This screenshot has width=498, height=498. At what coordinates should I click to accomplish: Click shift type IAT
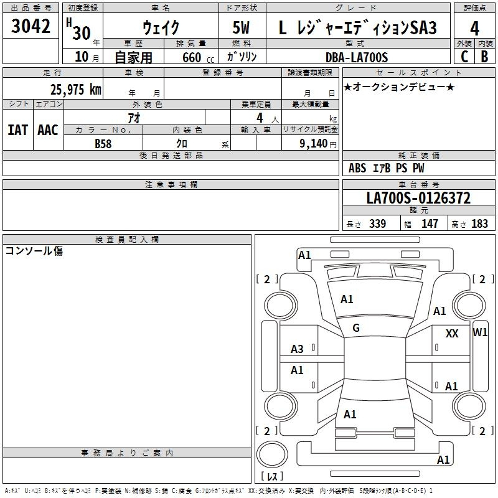[18, 130]
